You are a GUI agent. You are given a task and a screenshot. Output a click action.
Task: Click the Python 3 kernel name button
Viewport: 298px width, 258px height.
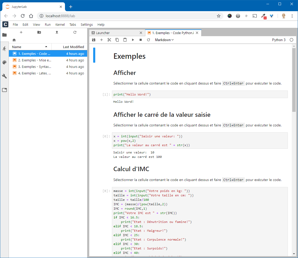click(x=279, y=40)
